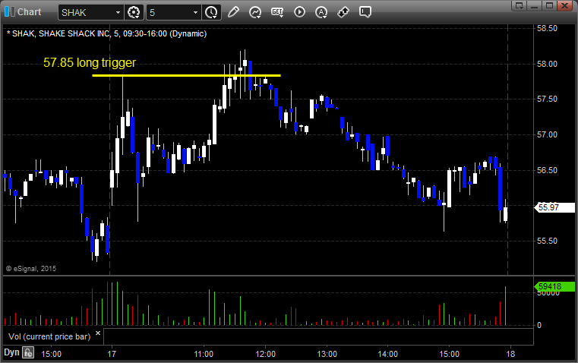Open the GET studies menu

(x=277, y=12)
